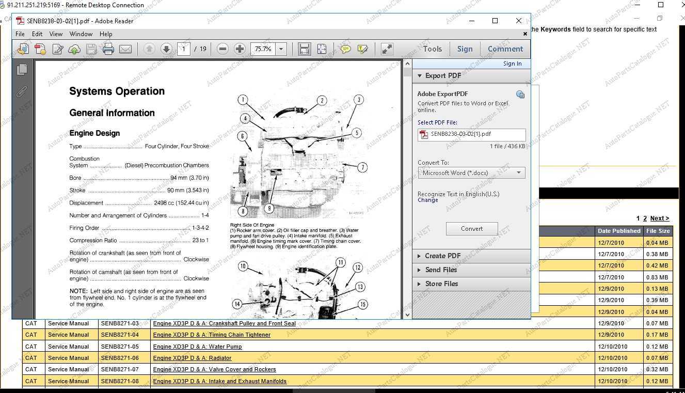Switch to the Sign pane
This screenshot has width=685, height=393.
coord(465,49)
